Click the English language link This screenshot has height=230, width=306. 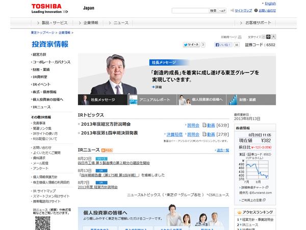pyautogui.click(x=270, y=4)
